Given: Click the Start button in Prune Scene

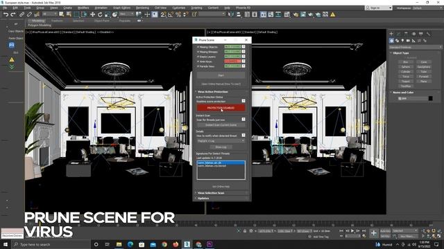Looking at the screenshot, I should (221, 75).
